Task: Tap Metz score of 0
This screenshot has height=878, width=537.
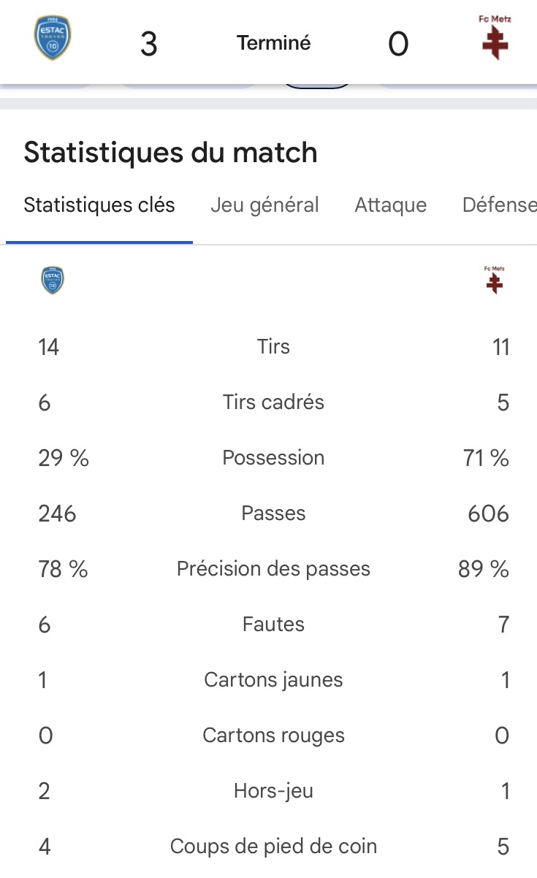Action: [398, 45]
